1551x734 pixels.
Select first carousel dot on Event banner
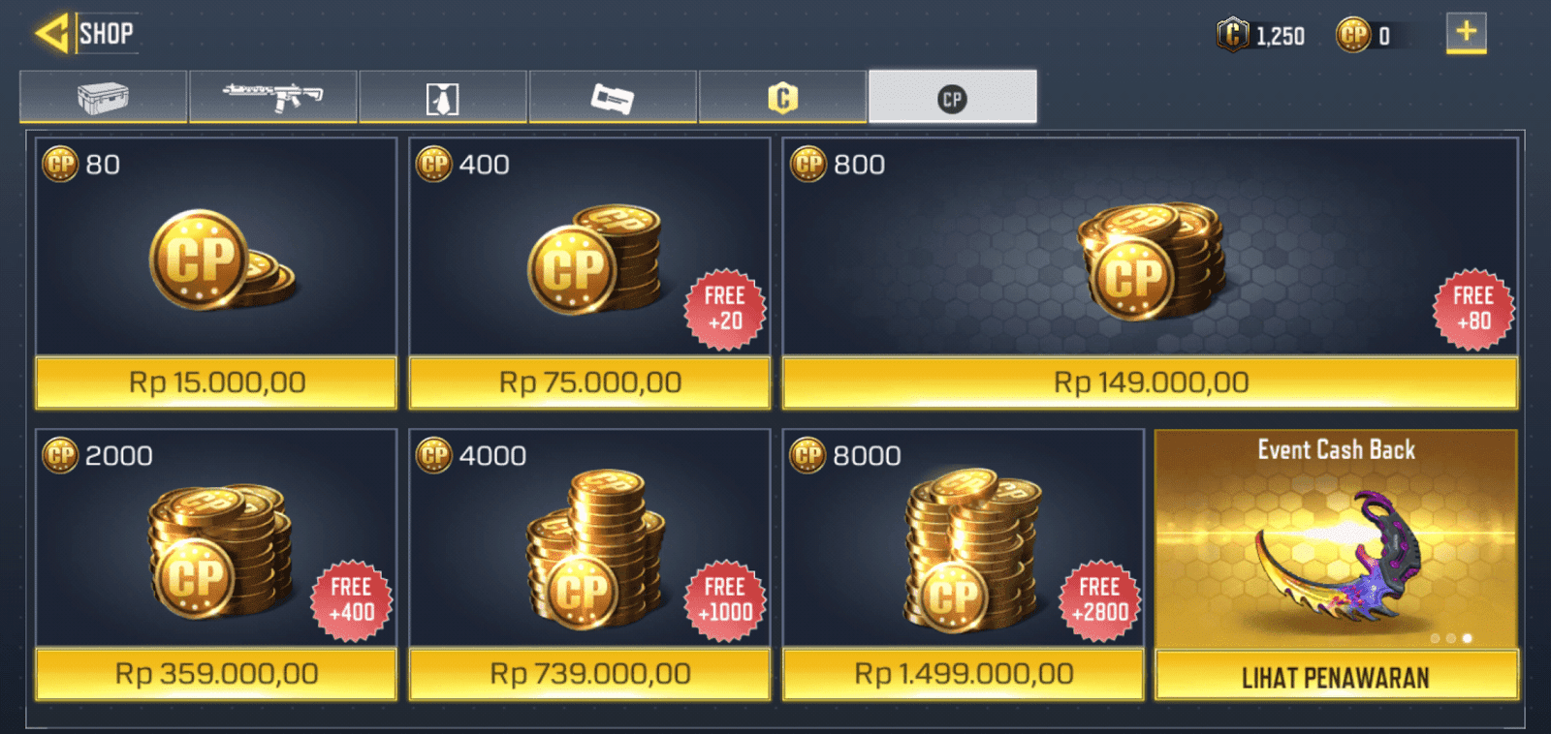pyautogui.click(x=1435, y=638)
